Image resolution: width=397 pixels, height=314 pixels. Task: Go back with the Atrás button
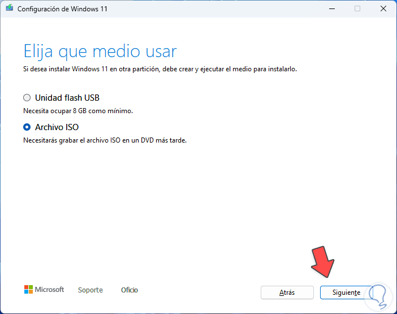pos(287,293)
